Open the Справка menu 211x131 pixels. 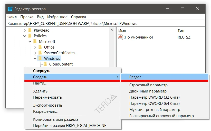click(79, 17)
